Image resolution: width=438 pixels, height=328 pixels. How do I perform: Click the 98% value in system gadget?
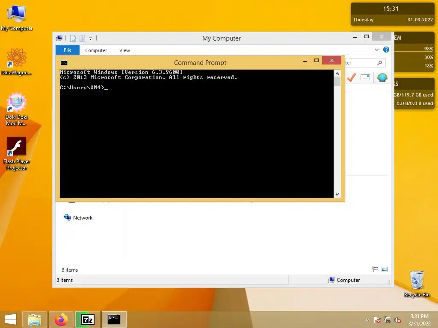pos(429,49)
